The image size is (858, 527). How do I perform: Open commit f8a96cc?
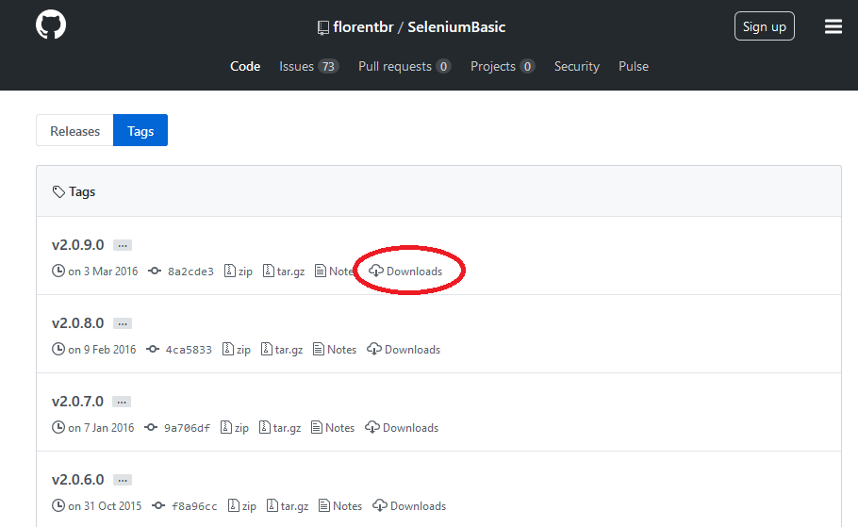[x=194, y=506]
